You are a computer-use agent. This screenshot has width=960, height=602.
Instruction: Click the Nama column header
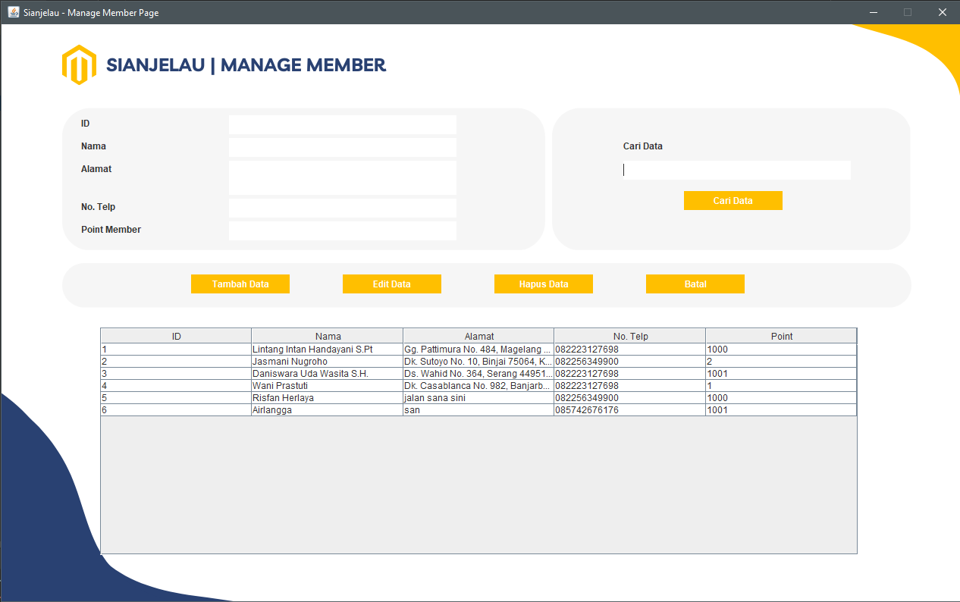click(x=328, y=336)
